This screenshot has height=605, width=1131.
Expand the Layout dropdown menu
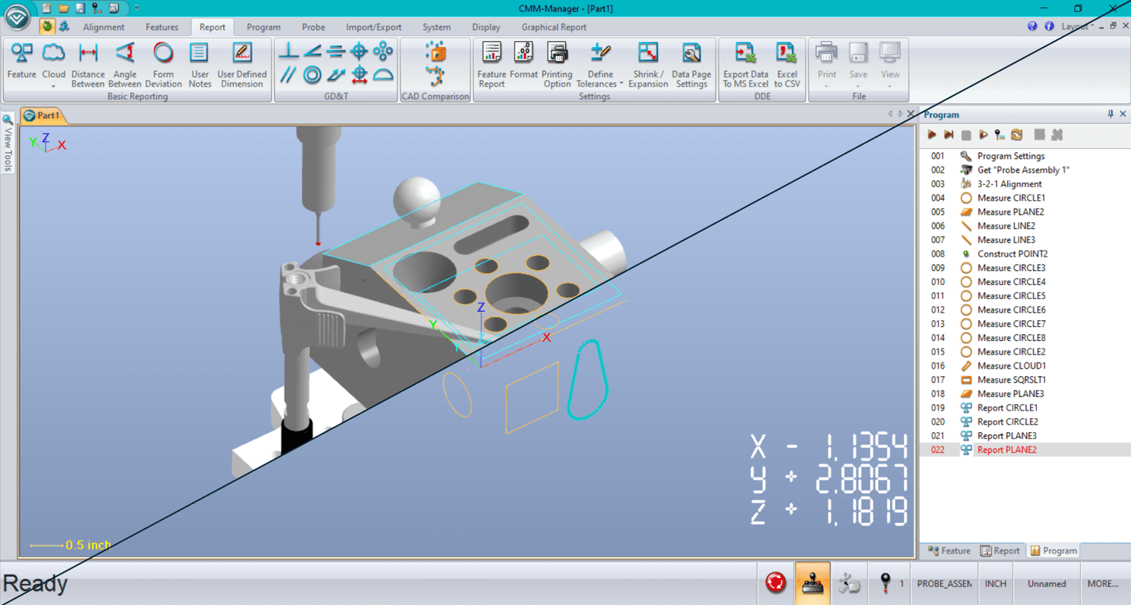pyautogui.click(x=1078, y=26)
